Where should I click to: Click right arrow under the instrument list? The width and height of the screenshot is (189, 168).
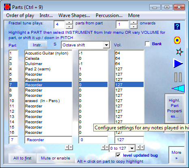(71, 147)
